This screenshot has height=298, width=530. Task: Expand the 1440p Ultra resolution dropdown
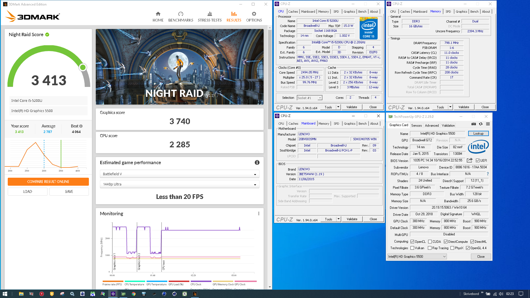click(179, 184)
